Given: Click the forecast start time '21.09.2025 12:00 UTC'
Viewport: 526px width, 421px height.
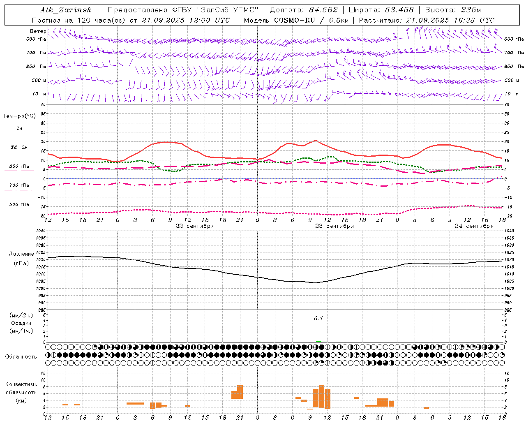Looking at the screenshot, I should [185, 20].
